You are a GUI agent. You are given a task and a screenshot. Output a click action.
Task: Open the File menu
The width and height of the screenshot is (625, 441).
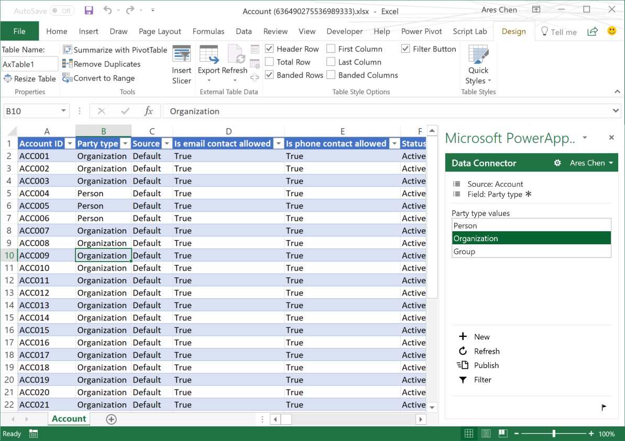click(19, 31)
